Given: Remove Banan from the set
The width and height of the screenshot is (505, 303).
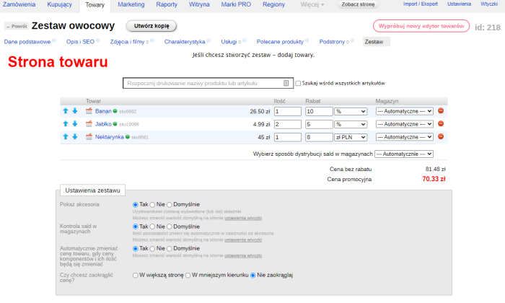Looking at the screenshot, I should tap(441, 111).
